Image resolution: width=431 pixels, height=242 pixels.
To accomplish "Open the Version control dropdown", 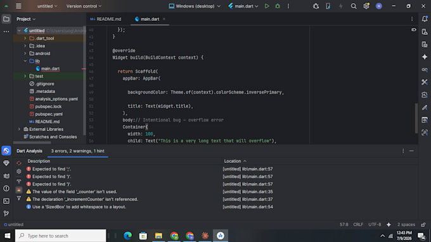I will 84,6.
